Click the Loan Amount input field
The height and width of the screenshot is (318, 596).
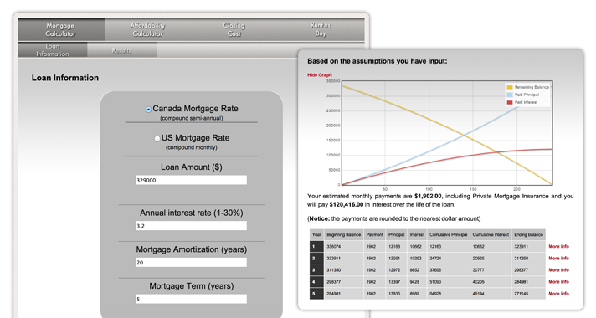click(191, 180)
